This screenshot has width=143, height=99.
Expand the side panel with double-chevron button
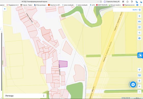click(5, 9)
